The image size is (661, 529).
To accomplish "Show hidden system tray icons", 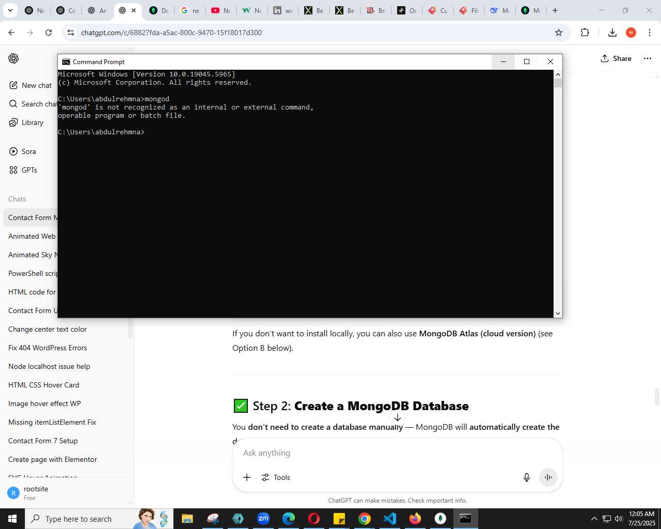I will 594,519.
